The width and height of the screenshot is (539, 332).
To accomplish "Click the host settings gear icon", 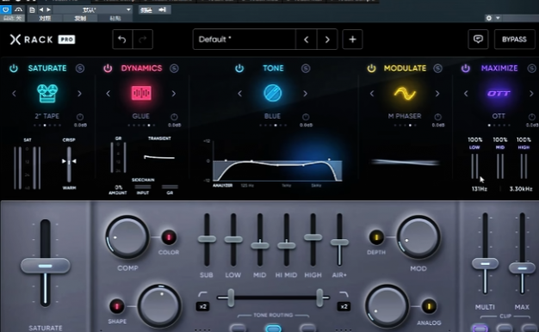I will (489, 18).
